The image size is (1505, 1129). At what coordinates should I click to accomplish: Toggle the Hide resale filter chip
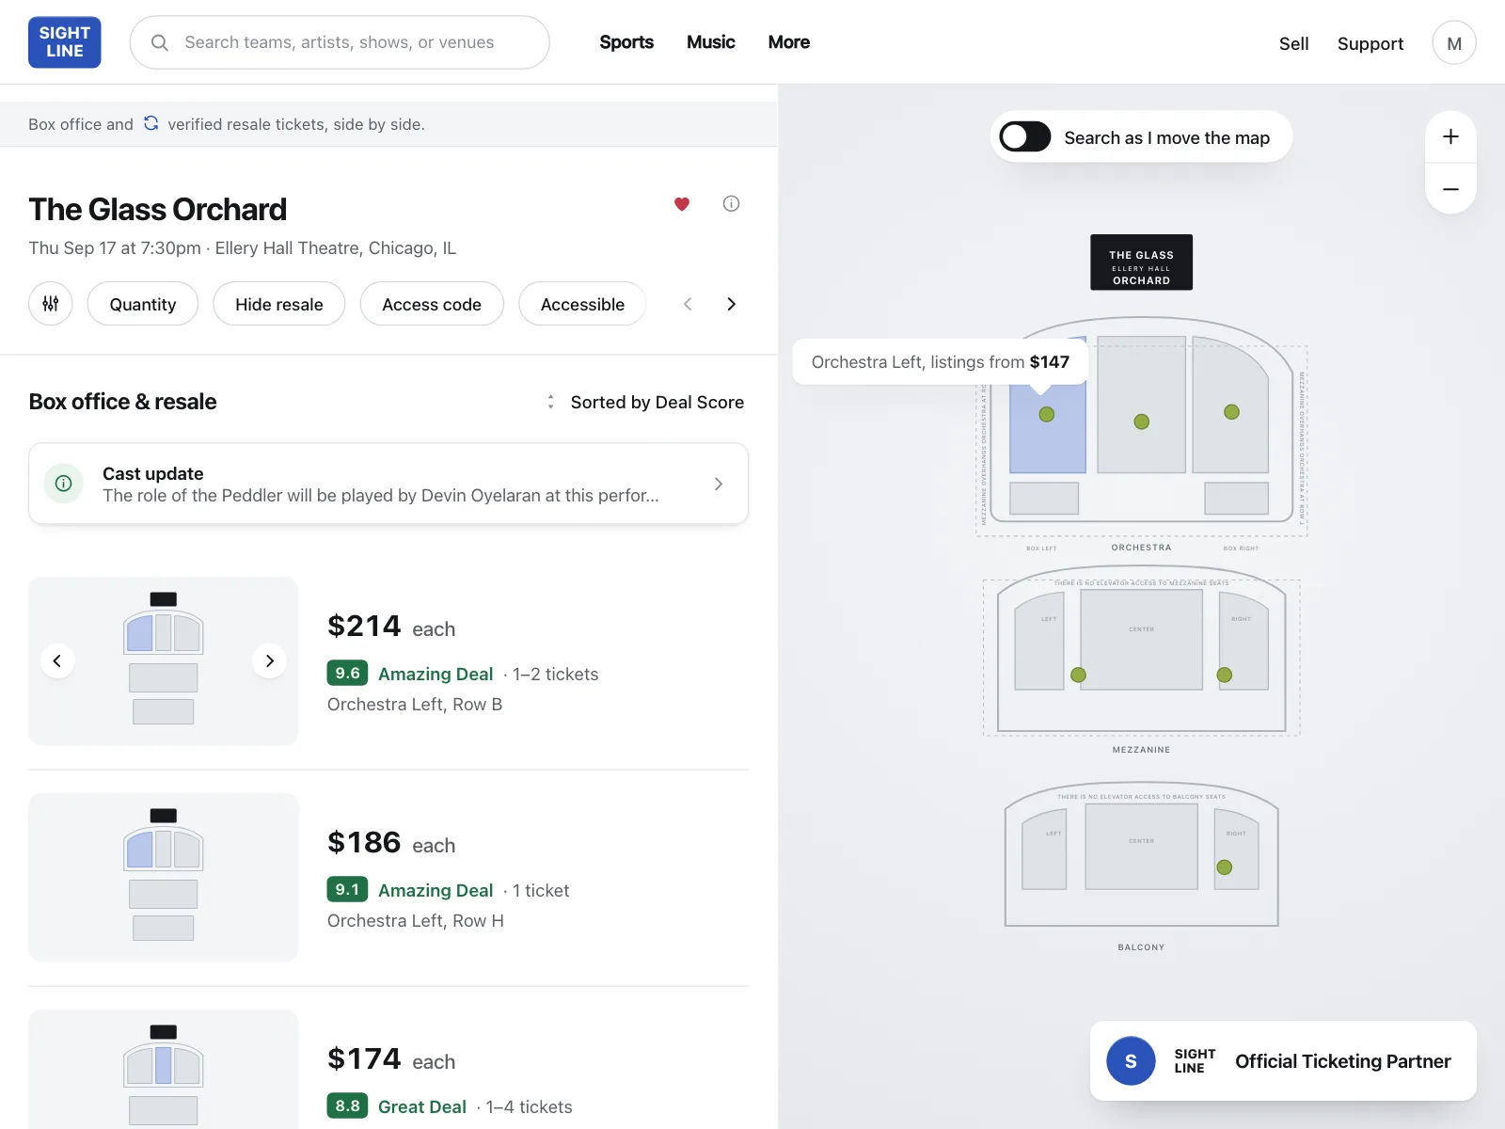tap(279, 304)
